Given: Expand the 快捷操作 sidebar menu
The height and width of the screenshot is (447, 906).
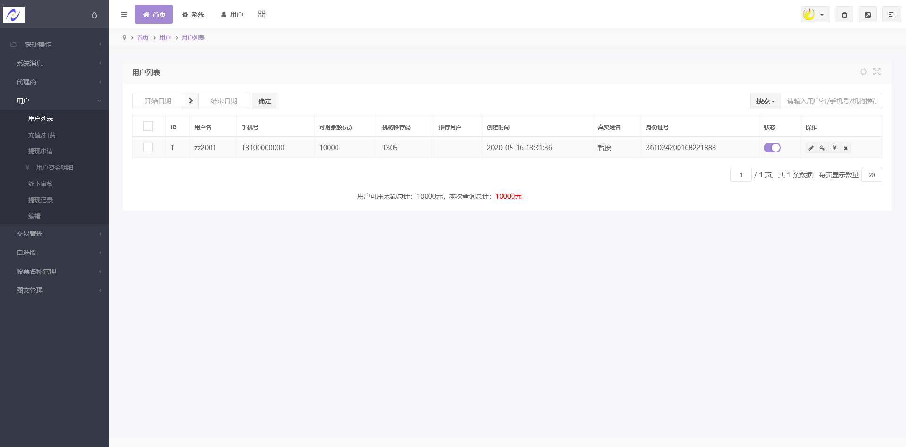Looking at the screenshot, I should [x=54, y=44].
